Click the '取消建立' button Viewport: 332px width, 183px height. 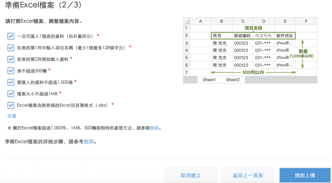191,175
